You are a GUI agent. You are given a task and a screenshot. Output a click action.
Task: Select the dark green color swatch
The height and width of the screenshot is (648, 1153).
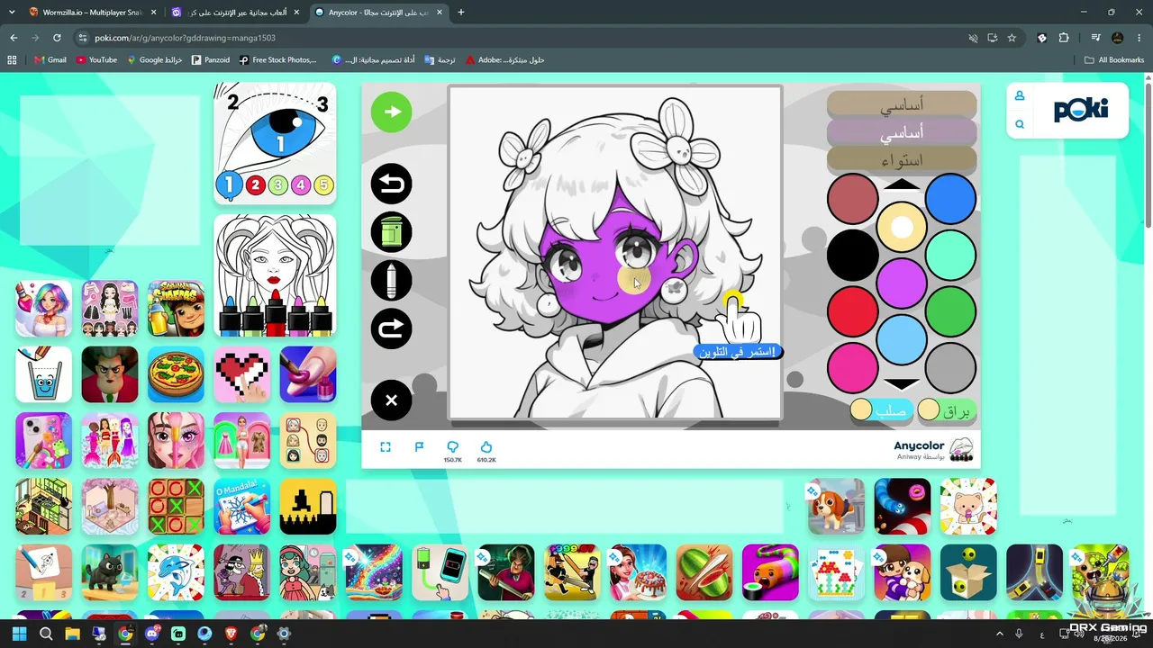(x=950, y=311)
